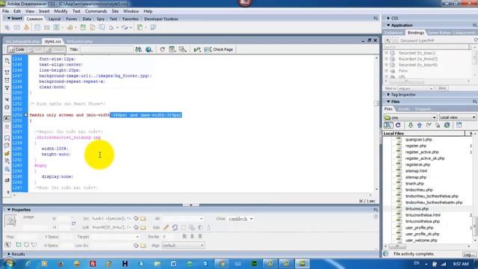Viewport: 478px width, 269px height.
Task: Click Refresh Design View icon
Action: tap(162, 49)
